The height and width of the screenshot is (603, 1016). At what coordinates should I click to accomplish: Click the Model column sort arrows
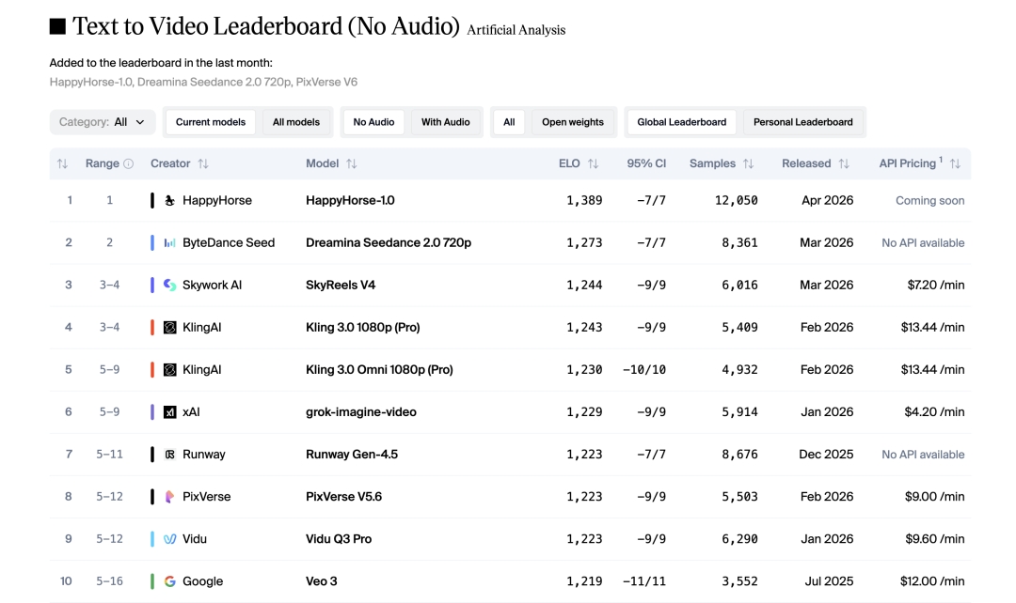[352, 163]
